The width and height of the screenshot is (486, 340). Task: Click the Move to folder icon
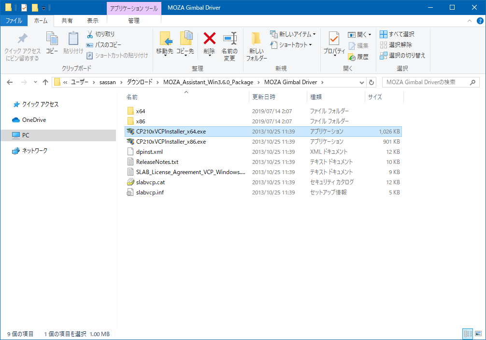point(166,39)
